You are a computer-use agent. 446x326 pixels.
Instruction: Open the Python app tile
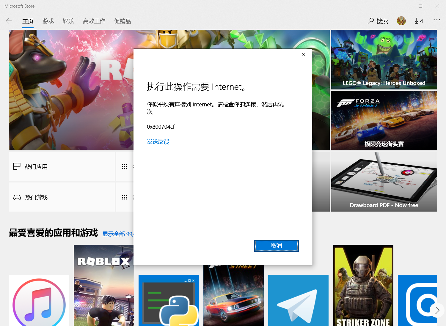point(169,300)
